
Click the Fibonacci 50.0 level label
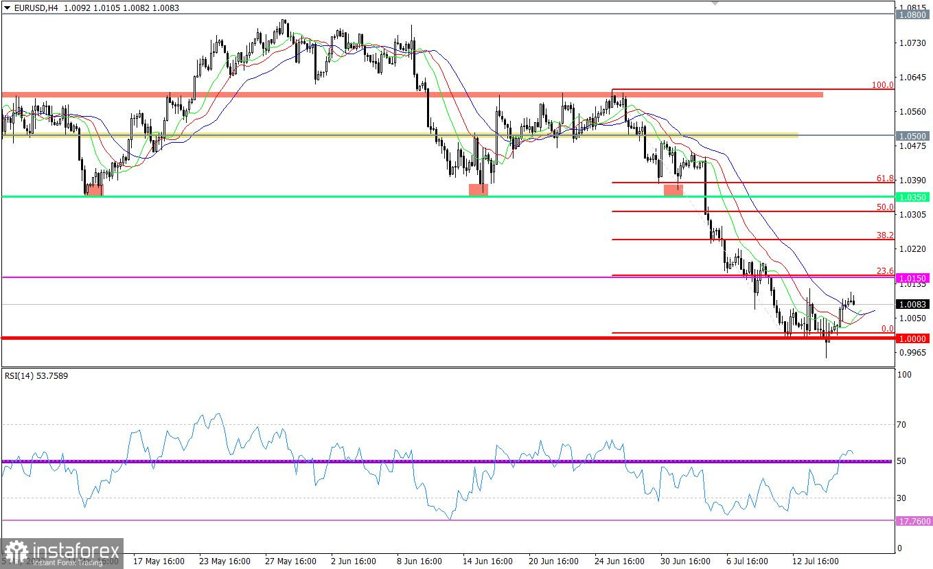(885, 207)
